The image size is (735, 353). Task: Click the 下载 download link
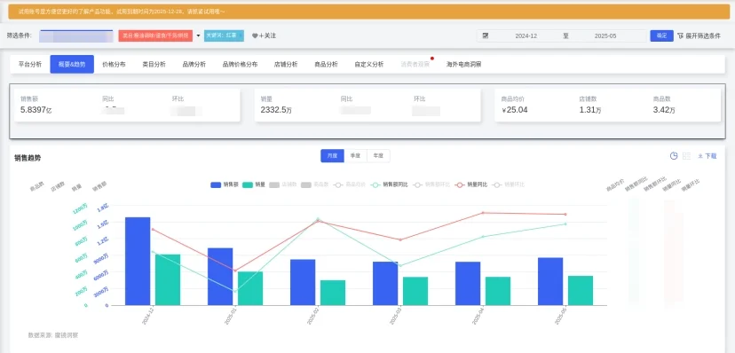pos(707,156)
